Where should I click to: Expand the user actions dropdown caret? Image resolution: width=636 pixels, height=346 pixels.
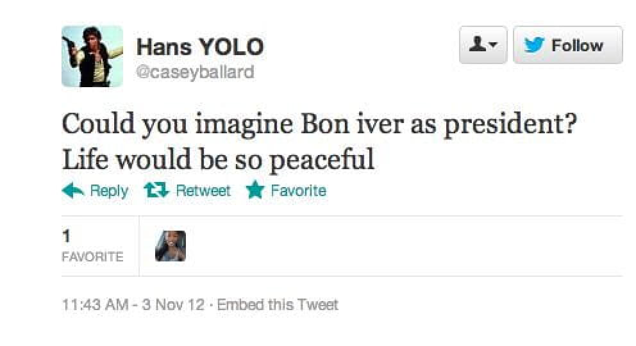point(492,46)
